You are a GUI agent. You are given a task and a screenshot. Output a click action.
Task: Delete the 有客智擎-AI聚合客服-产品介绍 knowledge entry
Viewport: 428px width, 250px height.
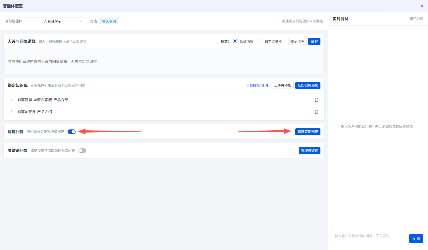[x=316, y=100]
